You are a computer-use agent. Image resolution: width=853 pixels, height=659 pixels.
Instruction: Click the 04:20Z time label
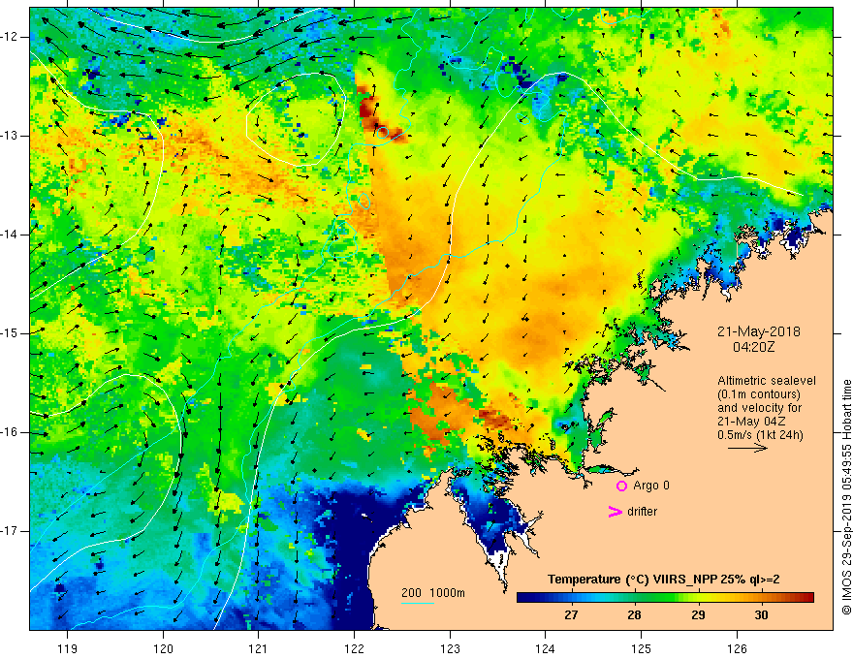(x=753, y=347)
